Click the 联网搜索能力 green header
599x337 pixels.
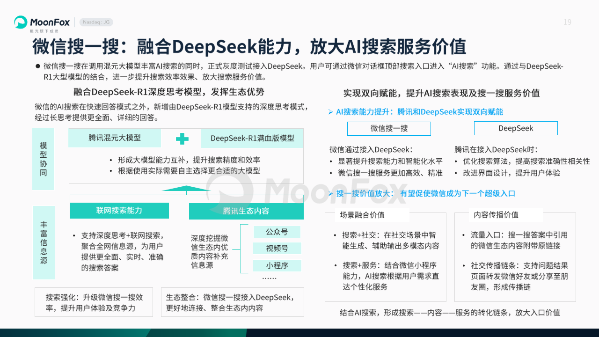tap(119, 211)
